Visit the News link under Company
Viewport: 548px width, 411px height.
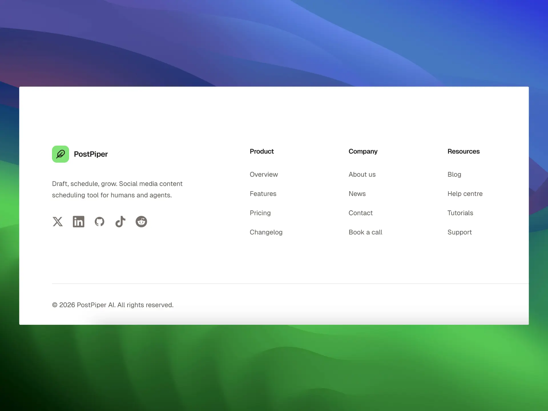(357, 194)
